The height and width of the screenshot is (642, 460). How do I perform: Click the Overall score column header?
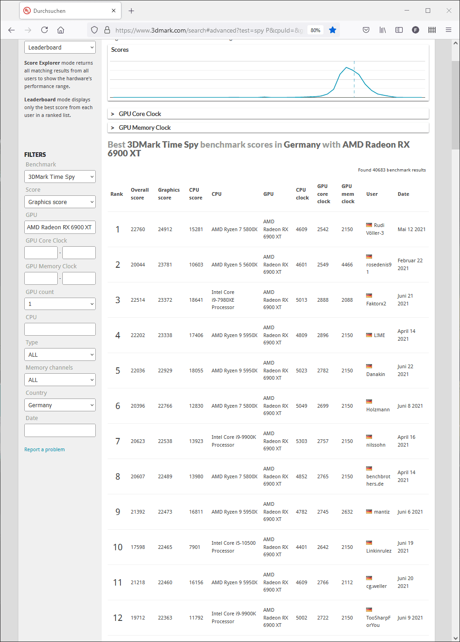pyautogui.click(x=140, y=194)
